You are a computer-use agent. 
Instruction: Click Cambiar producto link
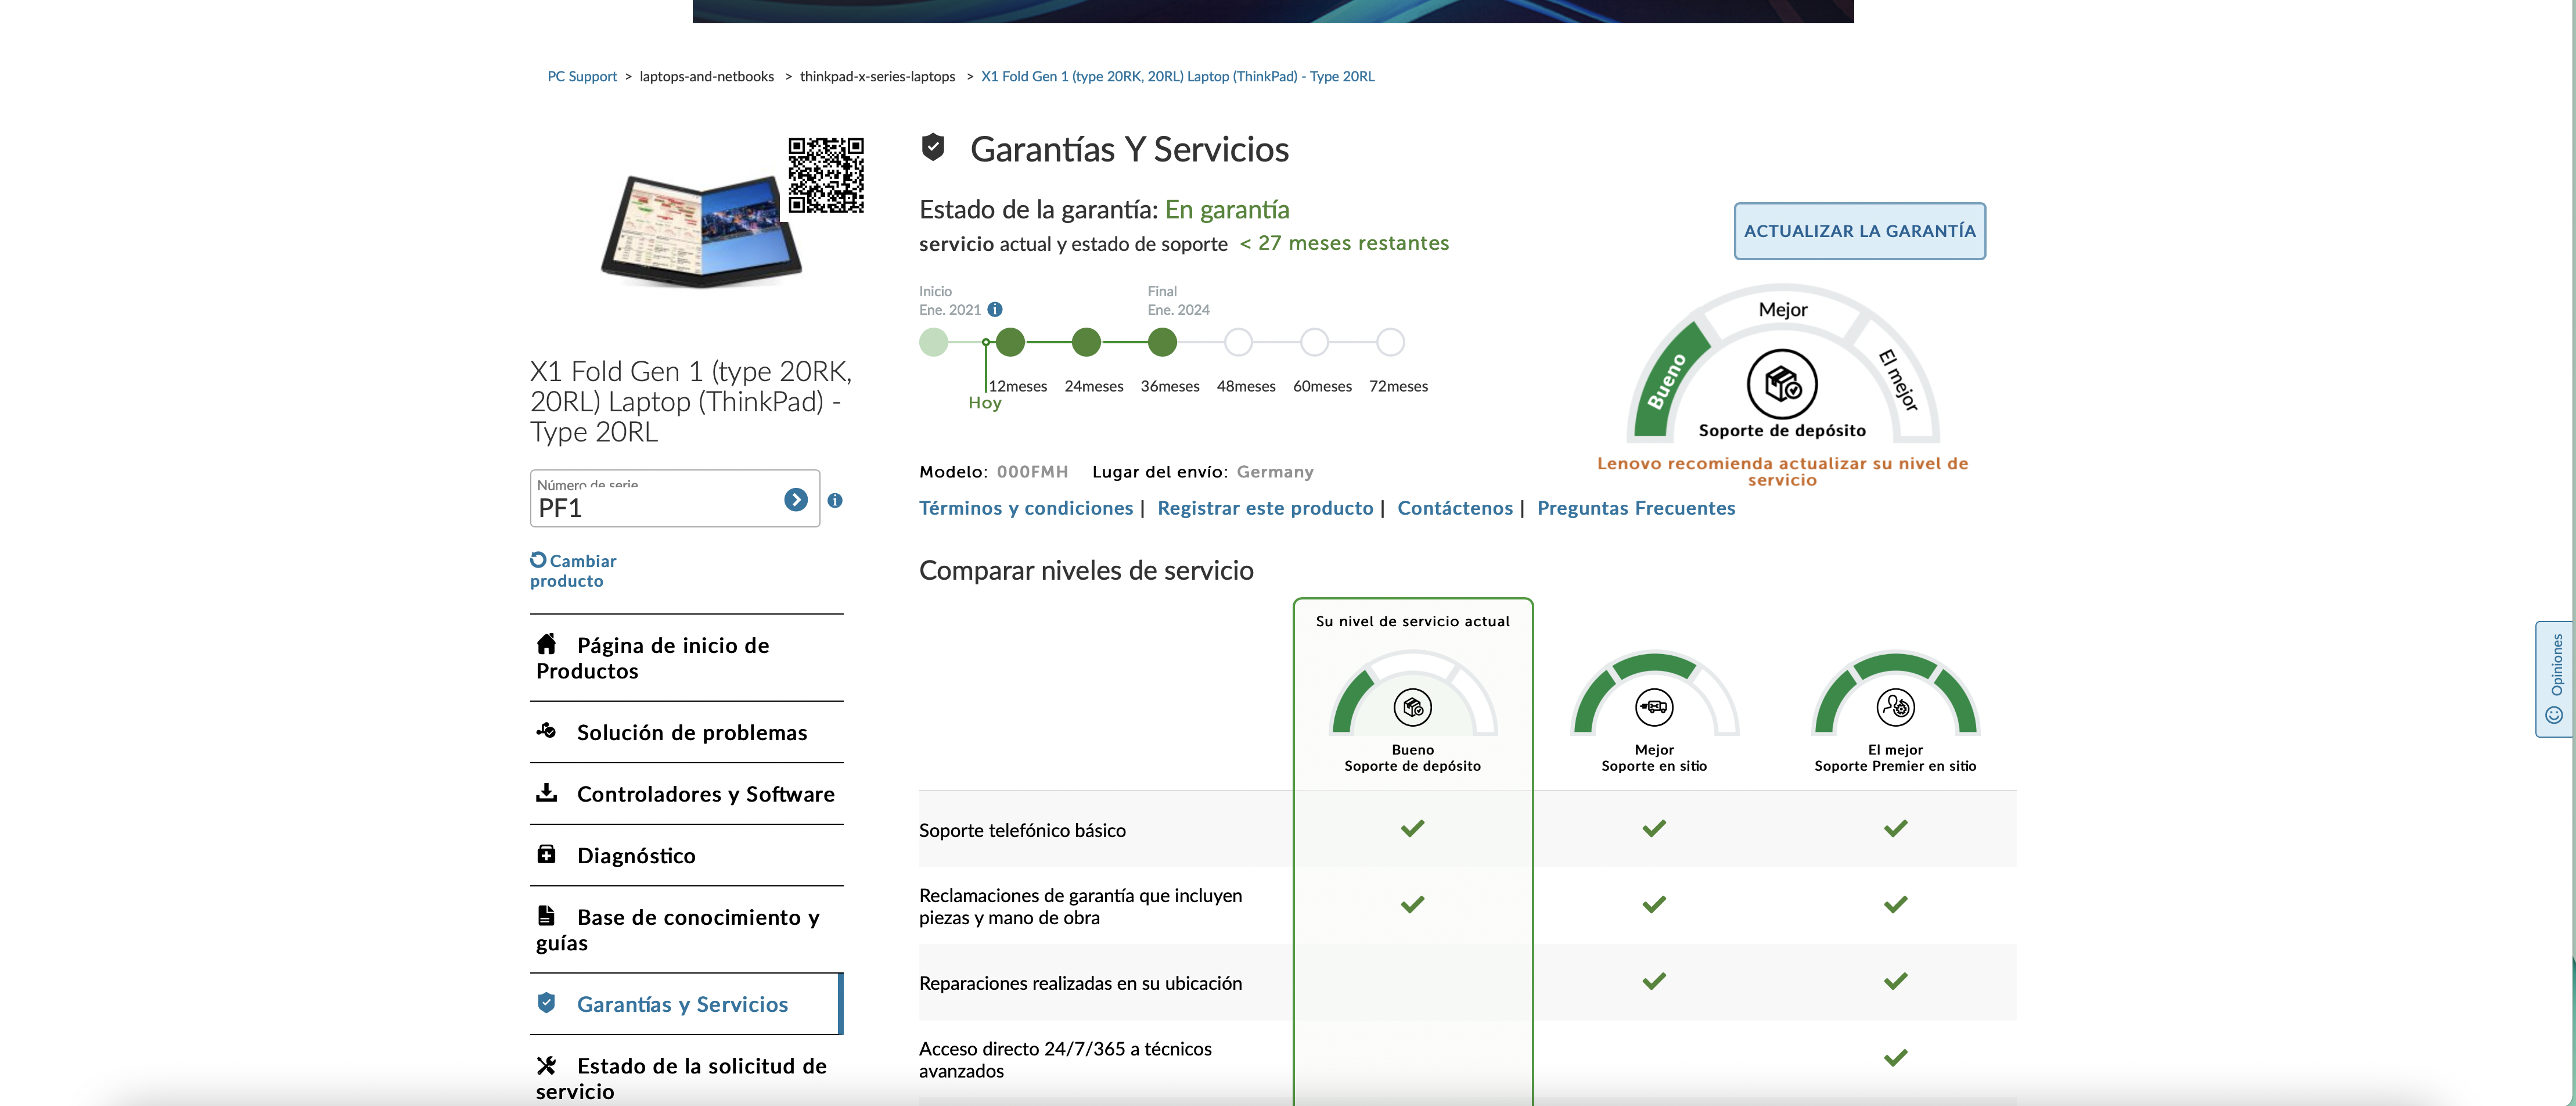coord(573,571)
